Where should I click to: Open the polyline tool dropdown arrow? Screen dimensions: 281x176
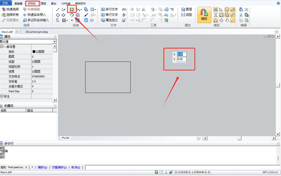pyautogui.click(x=81, y=10)
